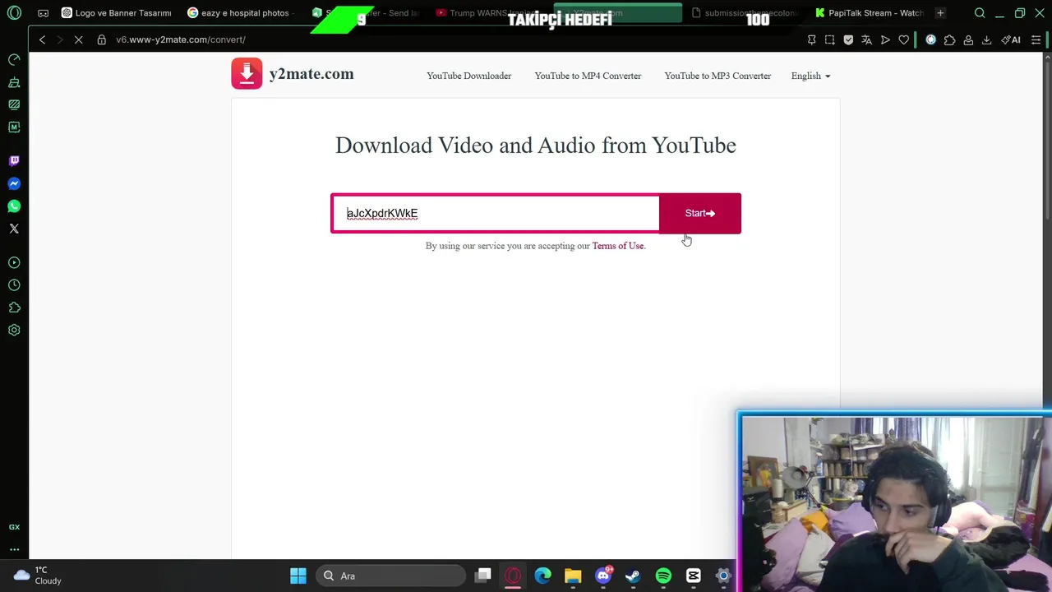Open WhatsApp in the sidebar

click(14, 206)
